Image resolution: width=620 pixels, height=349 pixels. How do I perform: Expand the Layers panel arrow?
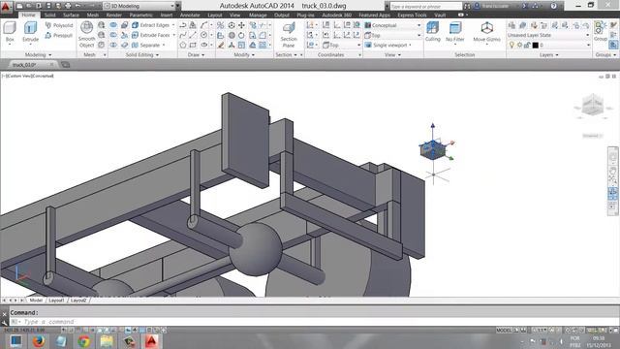[x=558, y=55]
